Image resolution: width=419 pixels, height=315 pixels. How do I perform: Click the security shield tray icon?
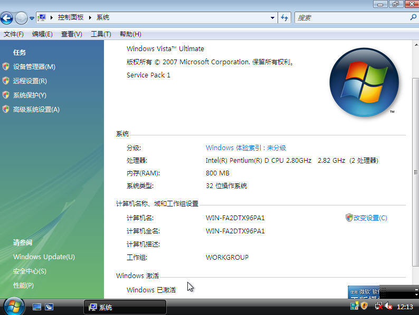(x=364, y=306)
